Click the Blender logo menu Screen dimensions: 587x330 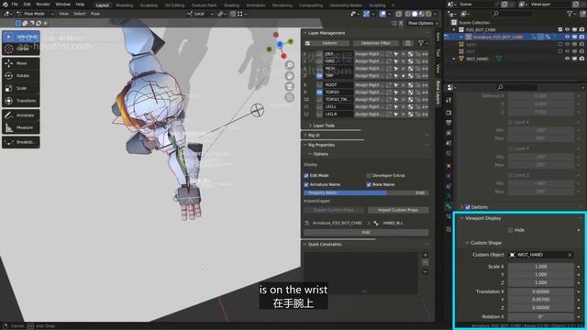(x=5, y=5)
